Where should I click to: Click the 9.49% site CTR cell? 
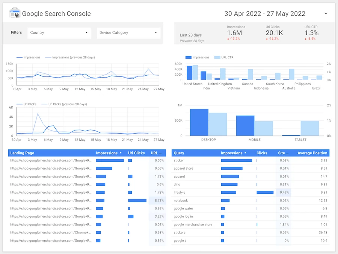(x=284, y=193)
